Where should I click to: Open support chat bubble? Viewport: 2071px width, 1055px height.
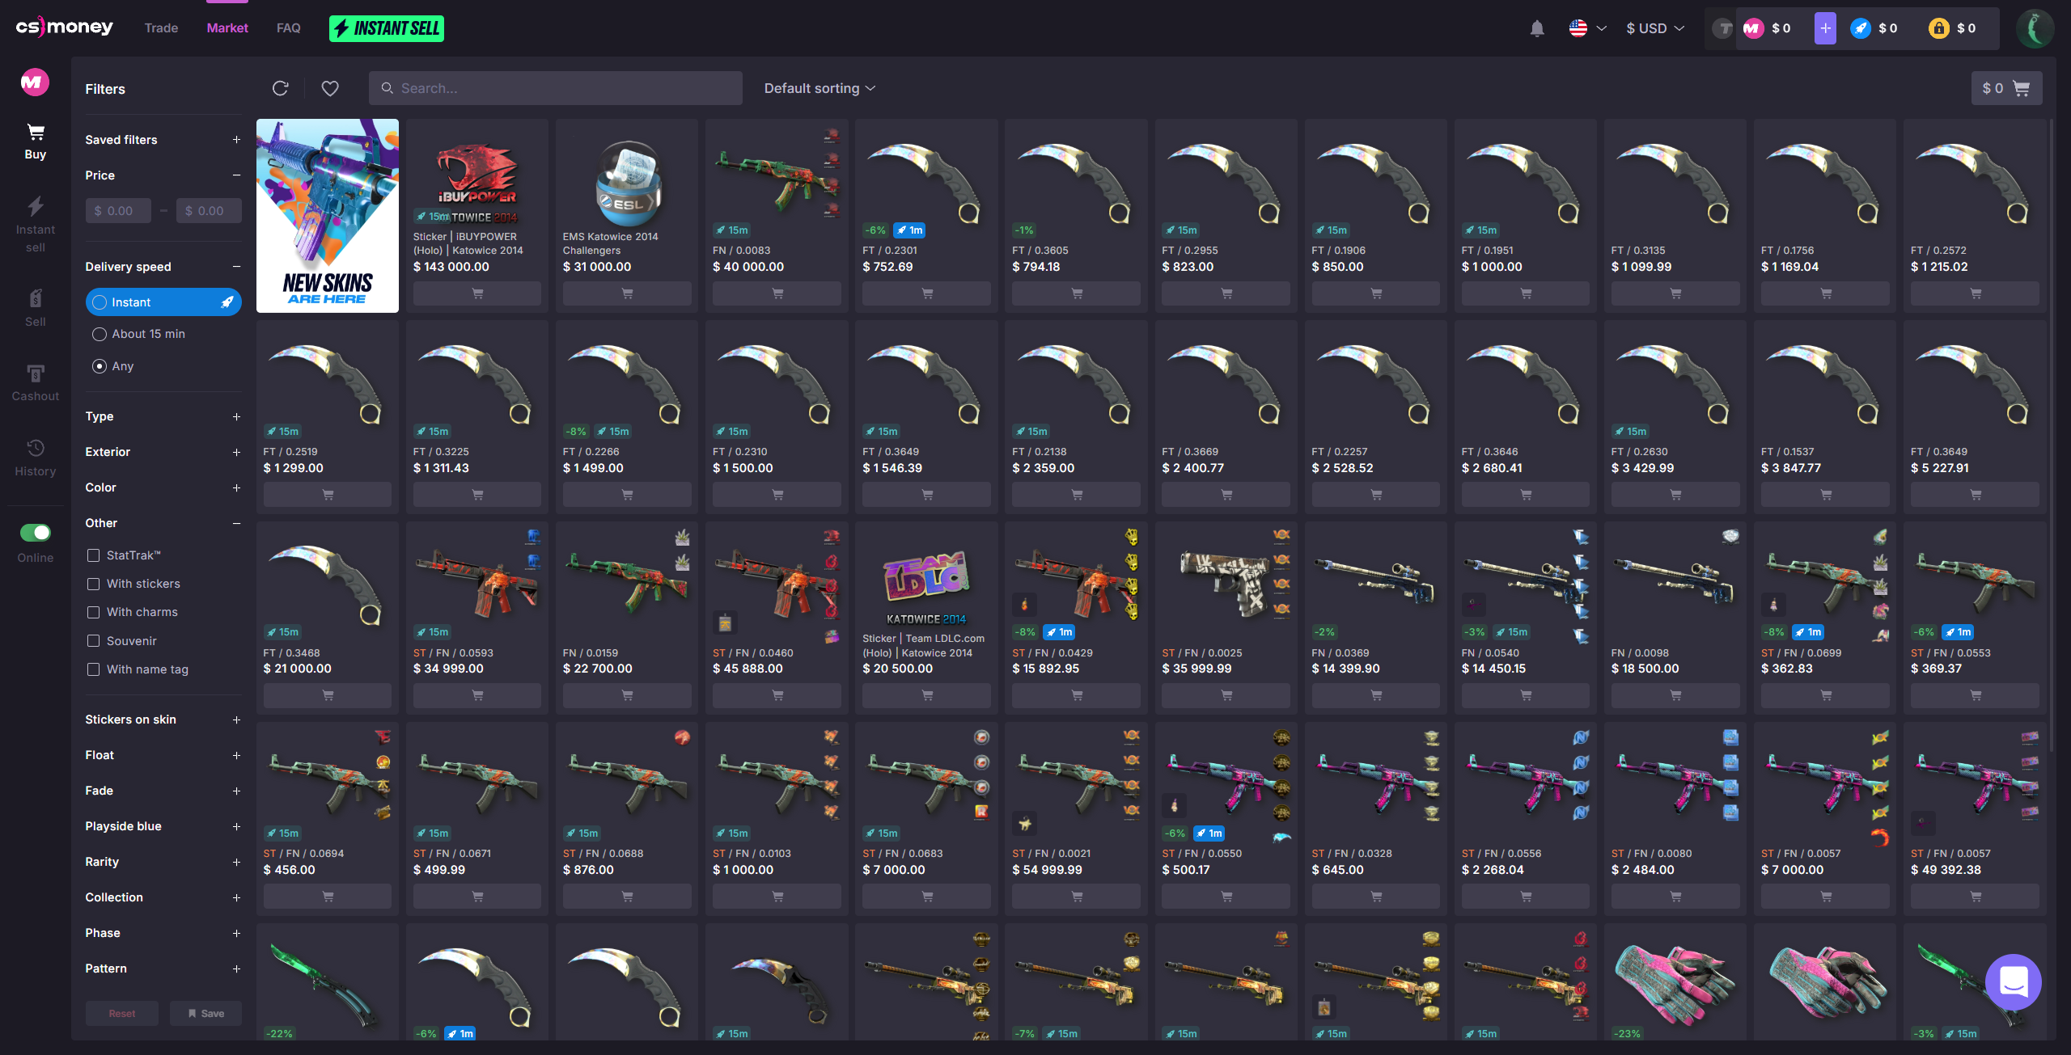[2013, 981]
